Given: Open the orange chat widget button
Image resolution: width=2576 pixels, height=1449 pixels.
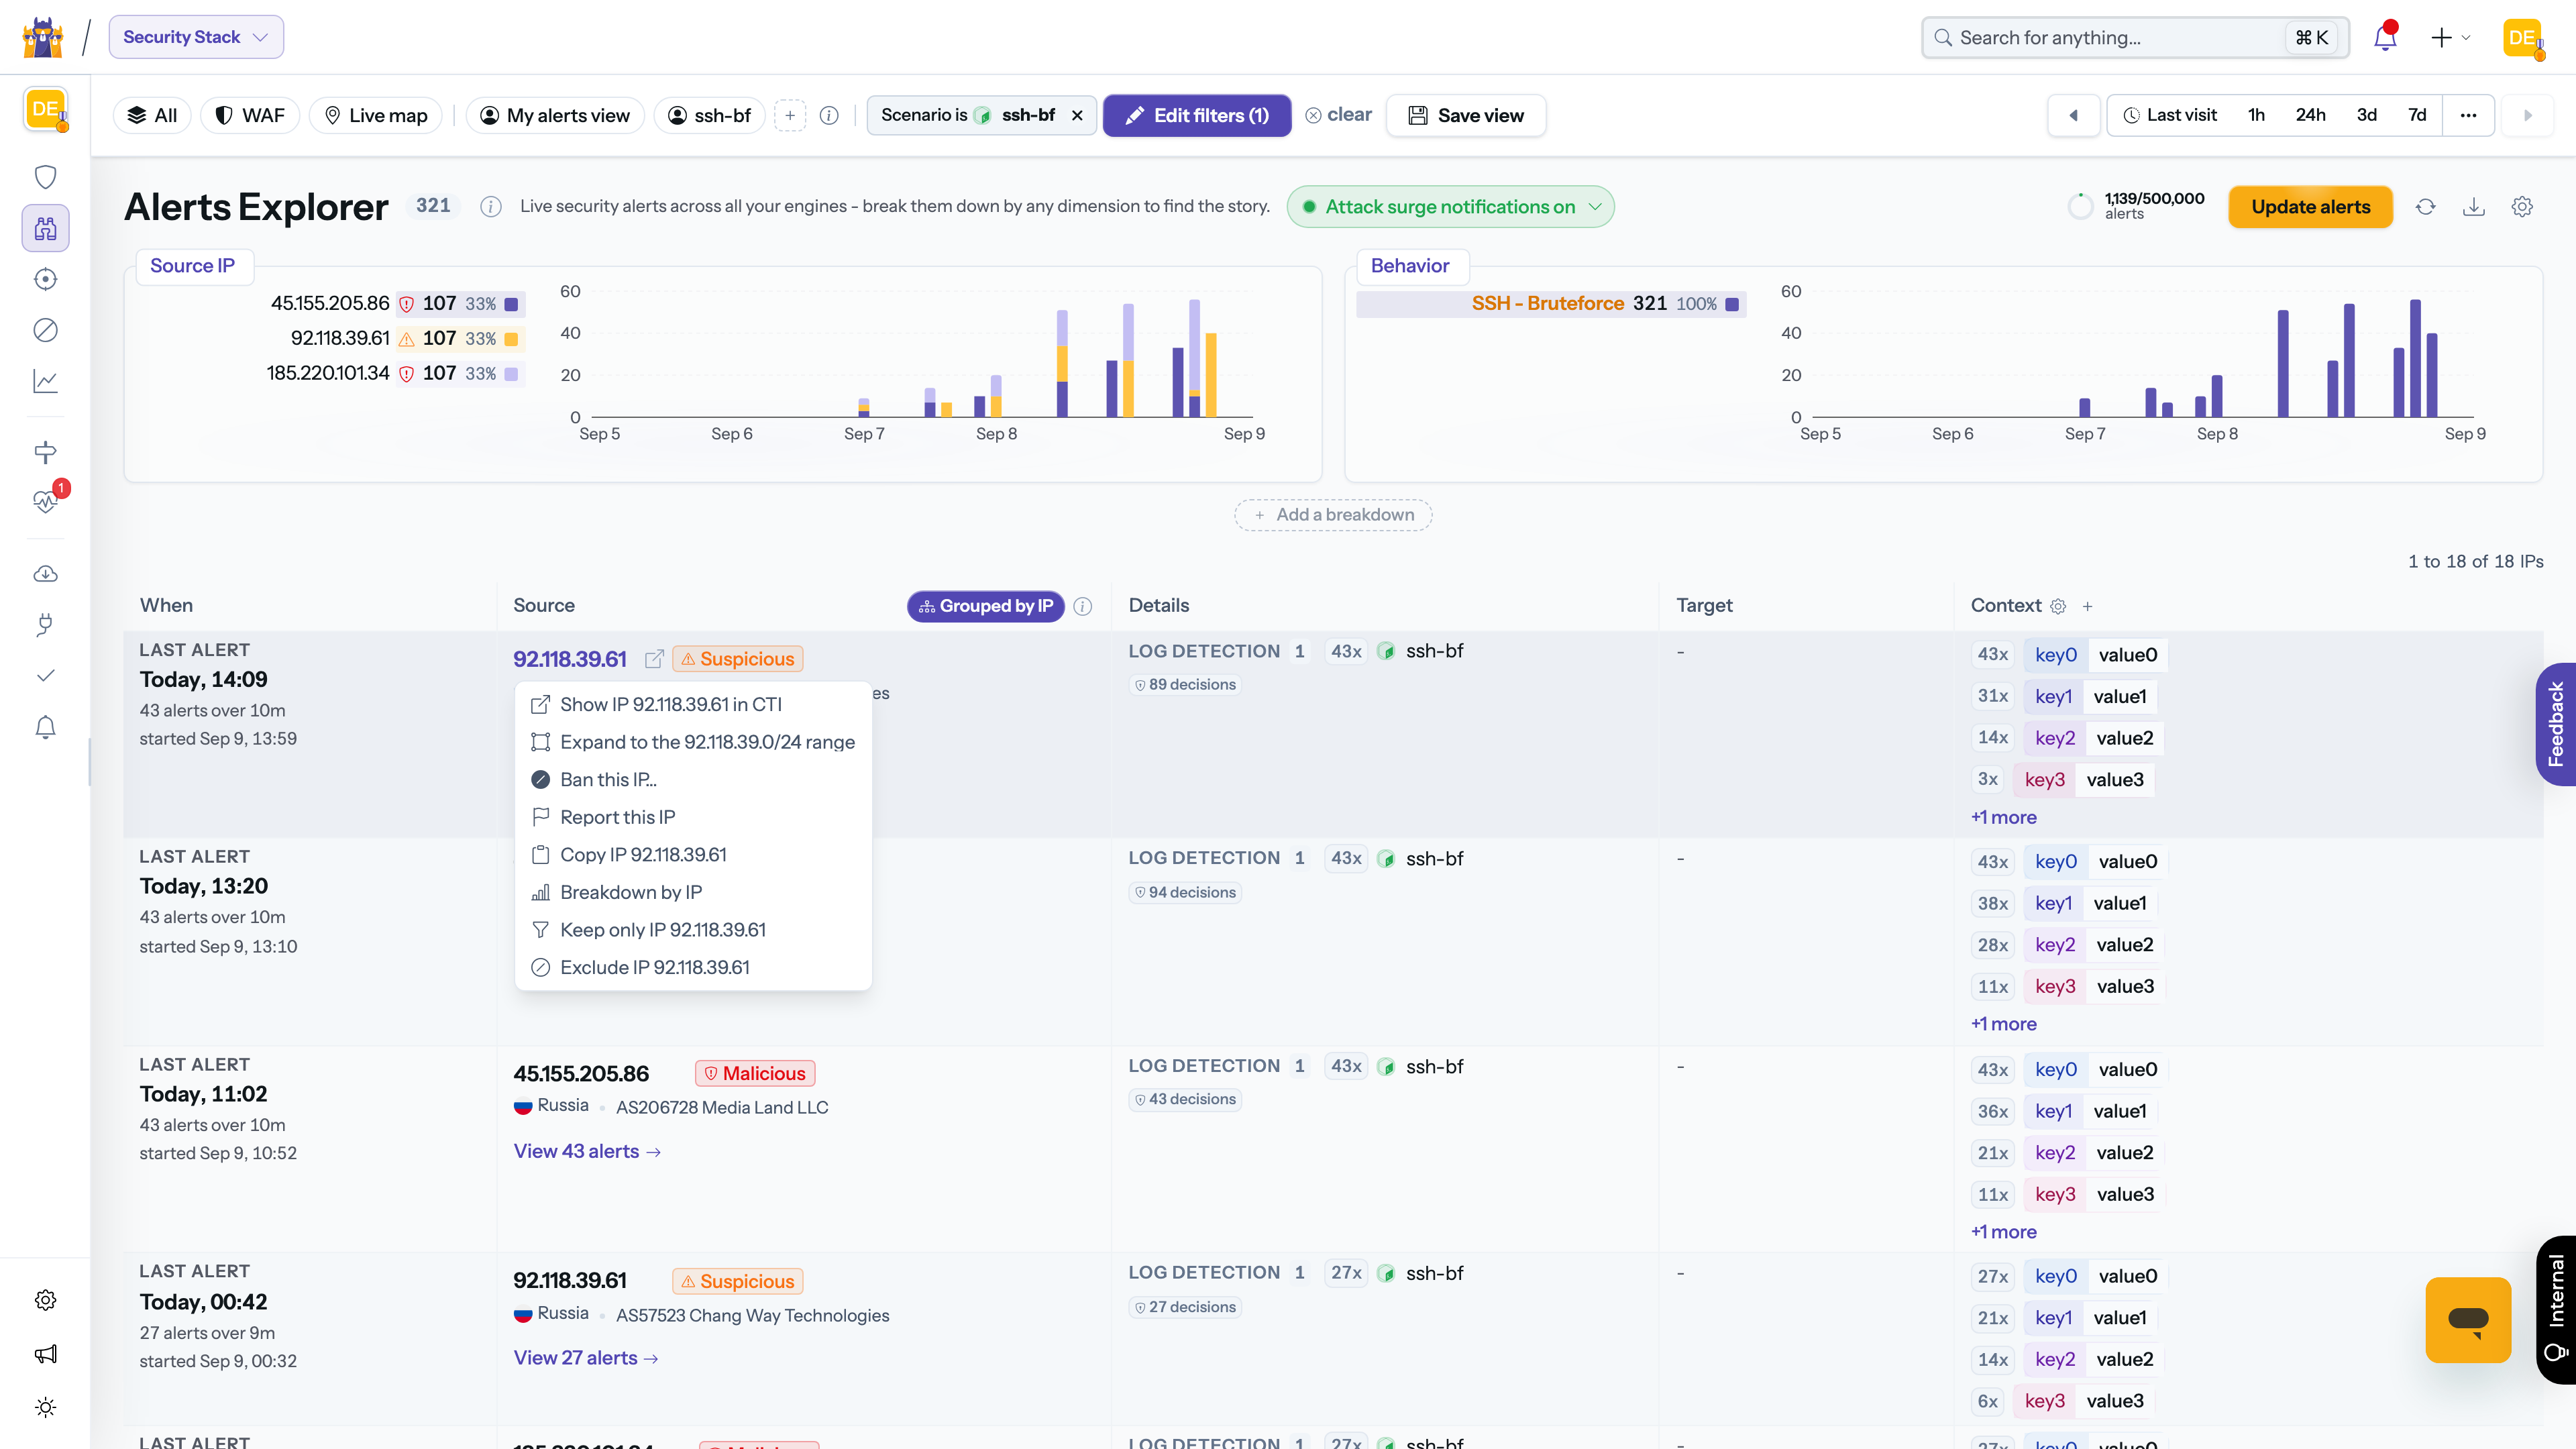Looking at the screenshot, I should (2468, 1320).
